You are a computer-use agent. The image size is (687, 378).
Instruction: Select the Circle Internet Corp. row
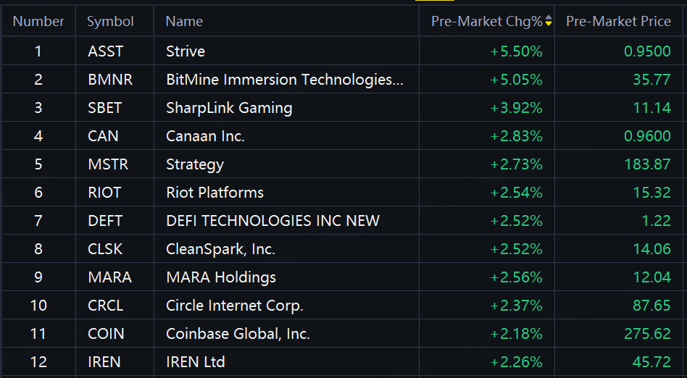click(235, 306)
